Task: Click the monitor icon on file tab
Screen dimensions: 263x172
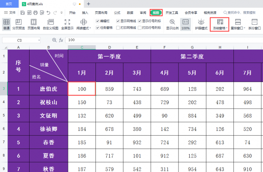Action: pyautogui.click(x=74, y=4)
